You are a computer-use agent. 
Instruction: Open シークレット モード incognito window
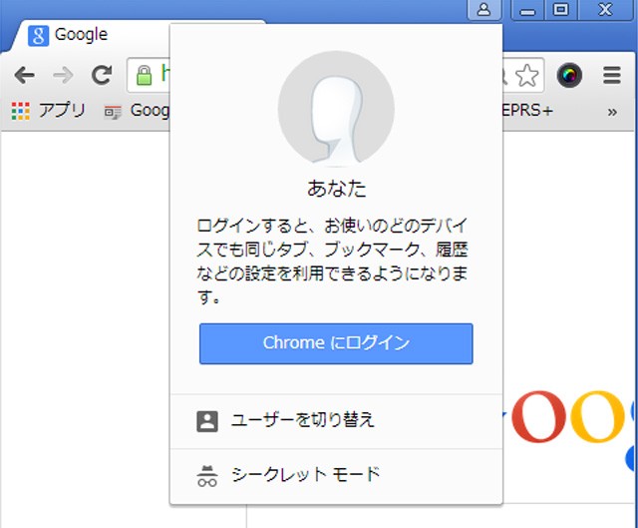pos(305,474)
